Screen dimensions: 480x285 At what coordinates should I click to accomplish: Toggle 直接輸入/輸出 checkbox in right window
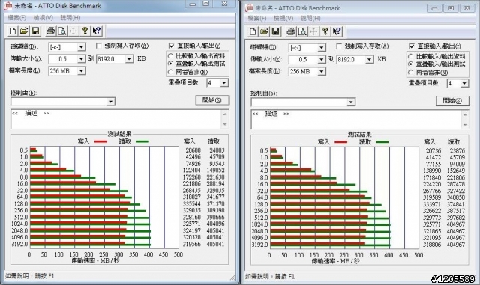click(x=412, y=46)
